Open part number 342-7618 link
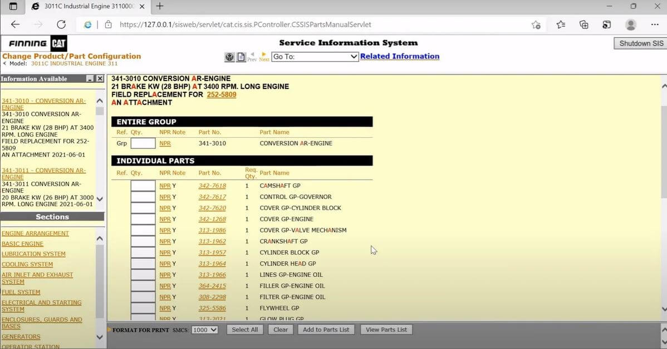Image resolution: width=667 pixels, height=349 pixels. click(x=212, y=186)
